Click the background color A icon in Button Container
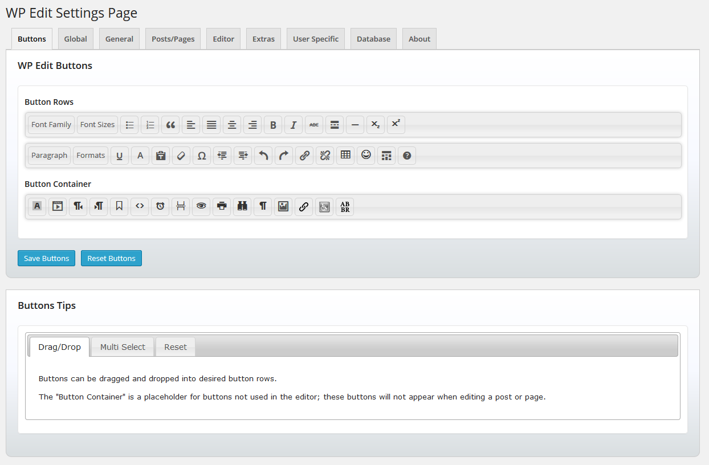Screen dimensions: 709x465 point(37,207)
